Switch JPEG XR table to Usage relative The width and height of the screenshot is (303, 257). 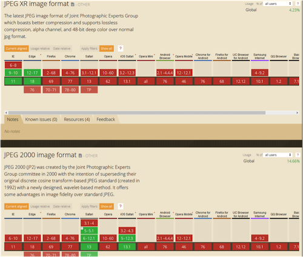tap(40, 48)
